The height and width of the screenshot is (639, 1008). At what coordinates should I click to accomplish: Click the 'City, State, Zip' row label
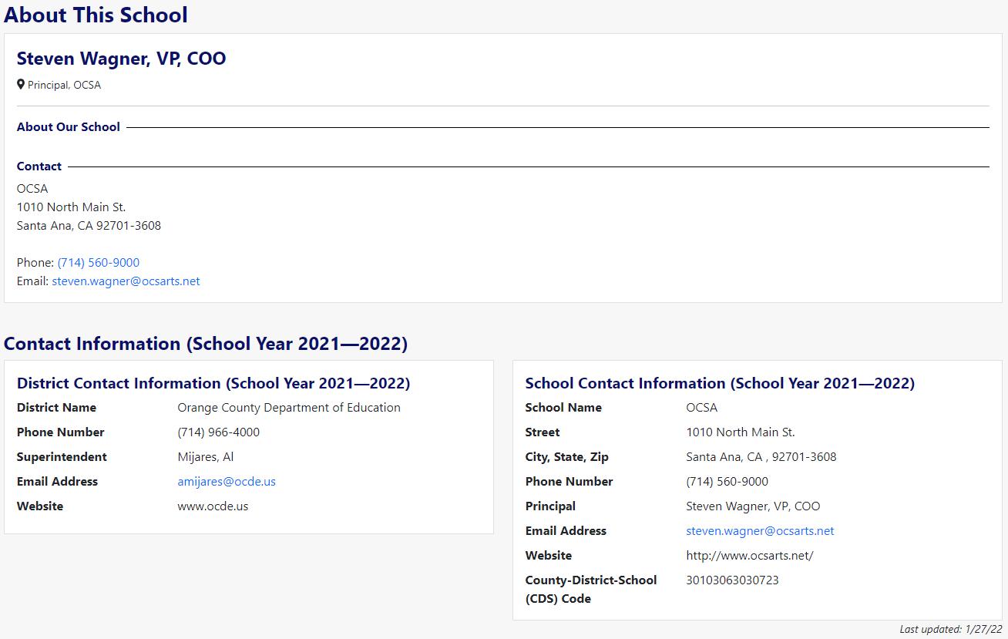[567, 457]
